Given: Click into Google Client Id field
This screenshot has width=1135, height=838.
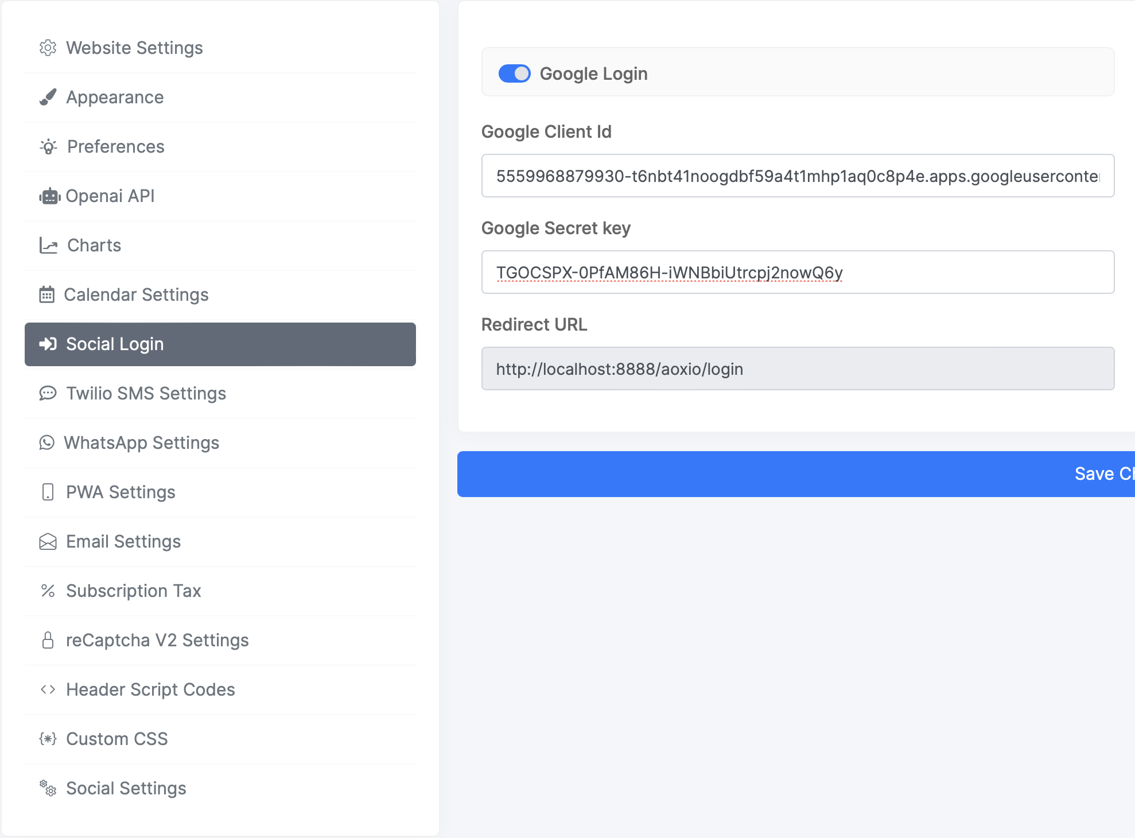Looking at the screenshot, I should (x=797, y=176).
